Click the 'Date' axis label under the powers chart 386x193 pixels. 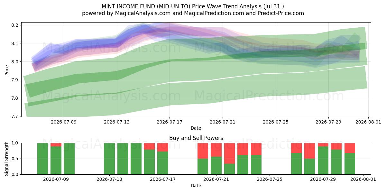pyautogui.click(x=196, y=186)
